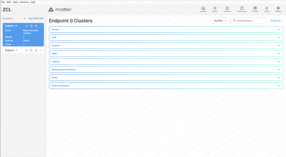286x157 pixels.
Task: Open the File menu
Action: point(3,2)
